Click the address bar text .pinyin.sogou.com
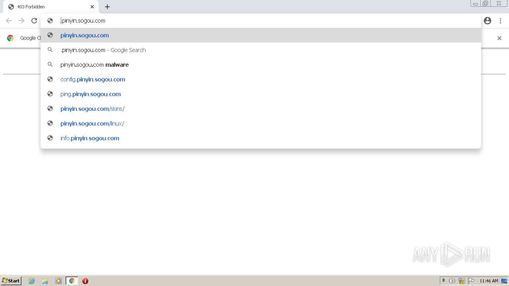Image resolution: width=509 pixels, height=286 pixels. [x=83, y=21]
